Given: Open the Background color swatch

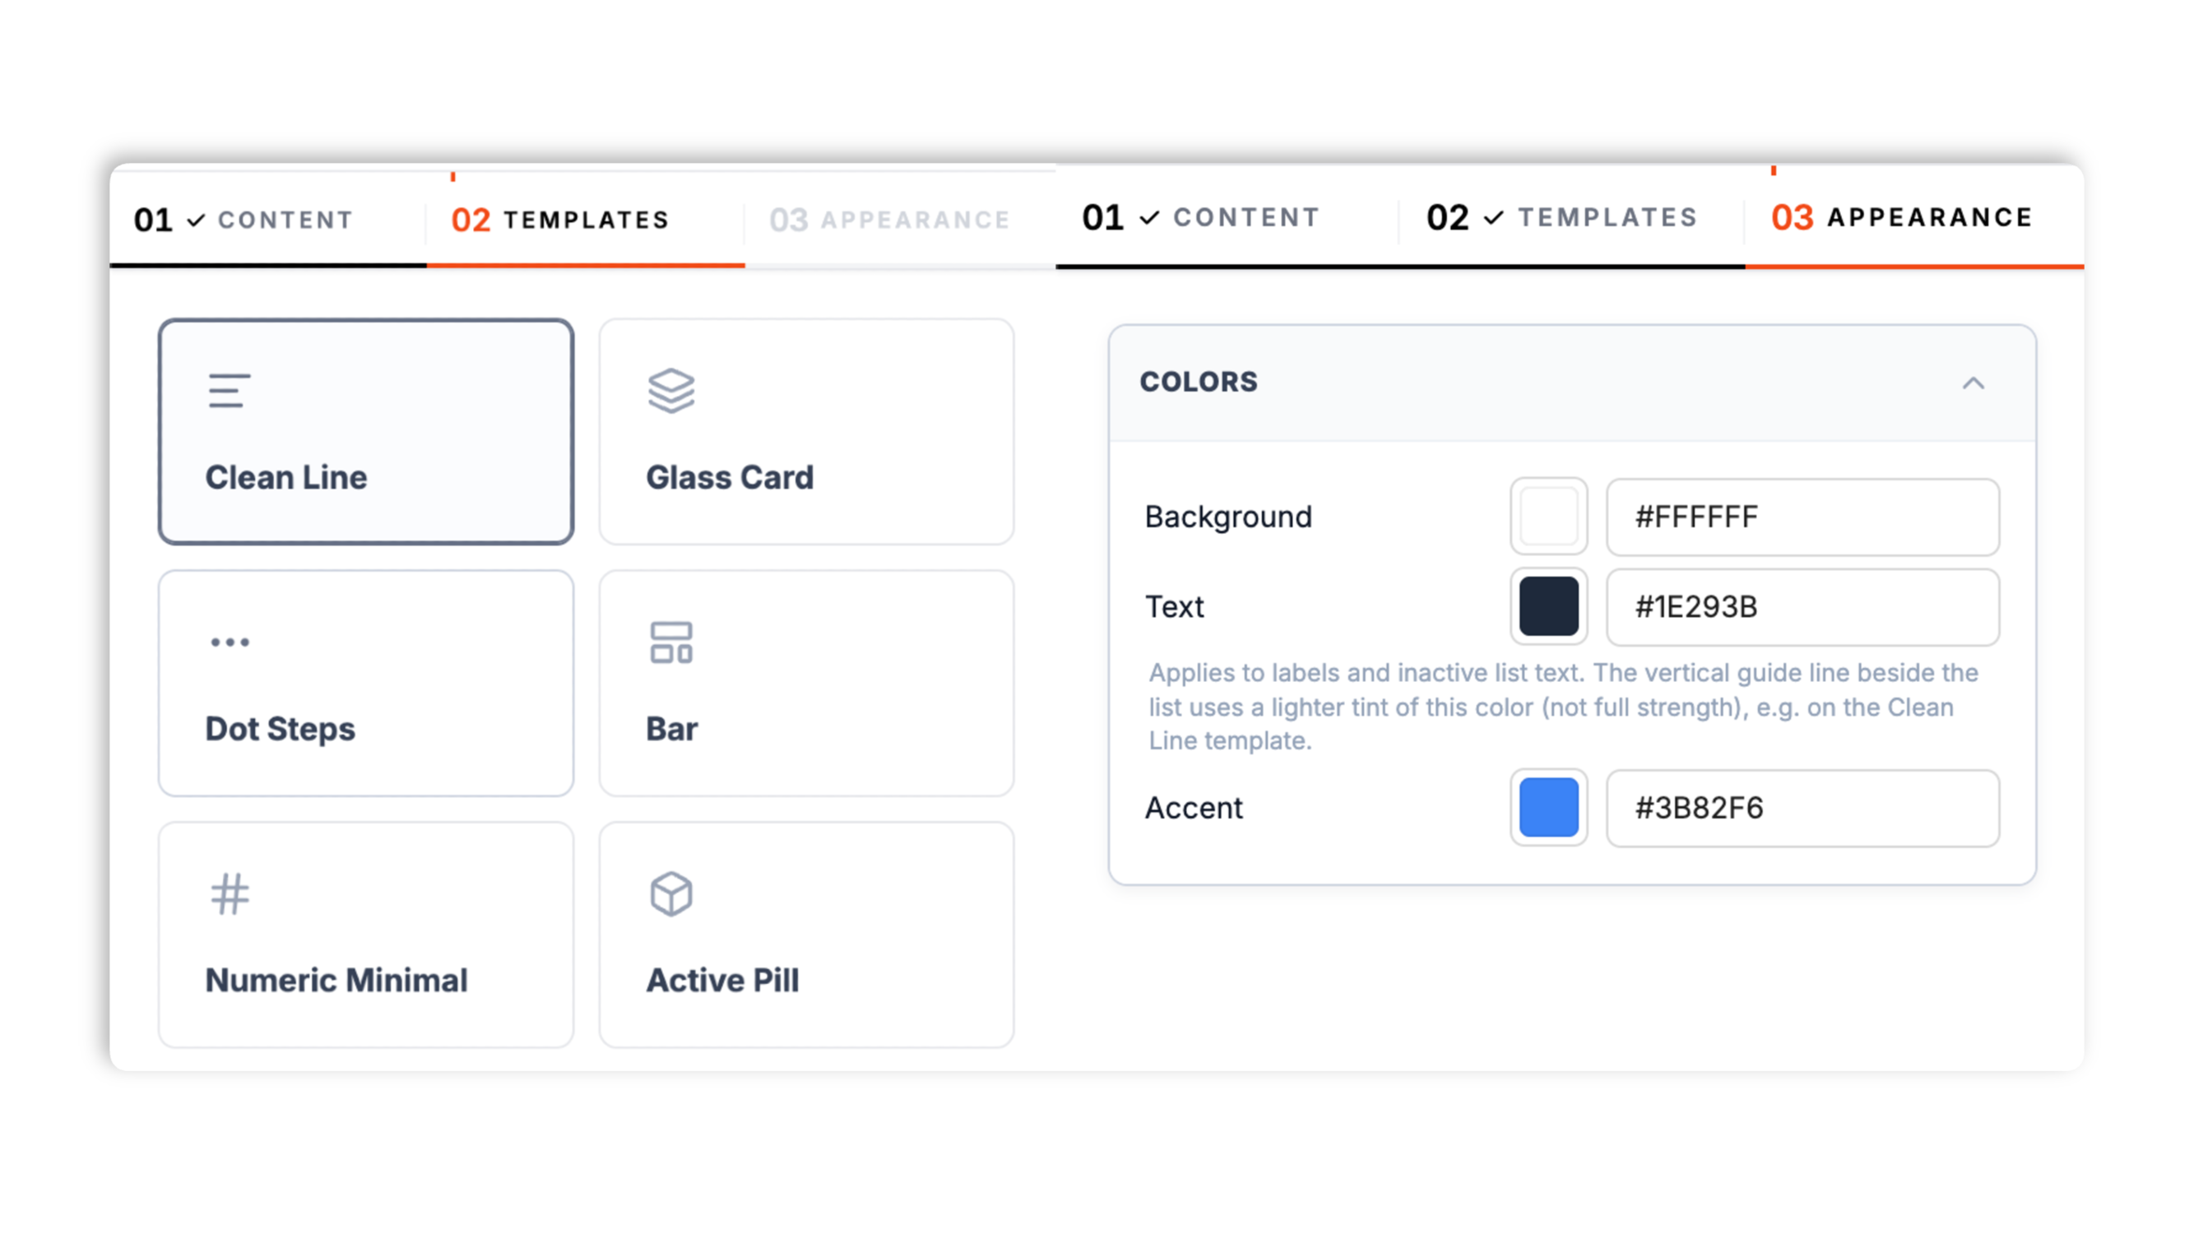Looking at the screenshot, I should click(1548, 516).
